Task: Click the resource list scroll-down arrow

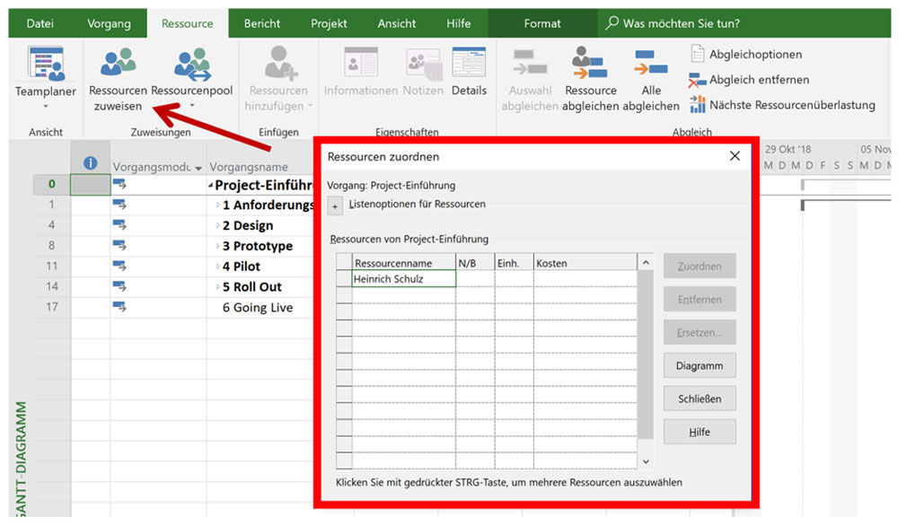Action: pos(646,460)
